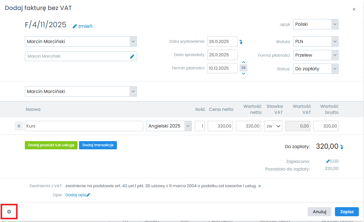This screenshot has width=364, height=222.
Task: Edit Zapłacono amount pencil icon
Action: coord(328,161)
